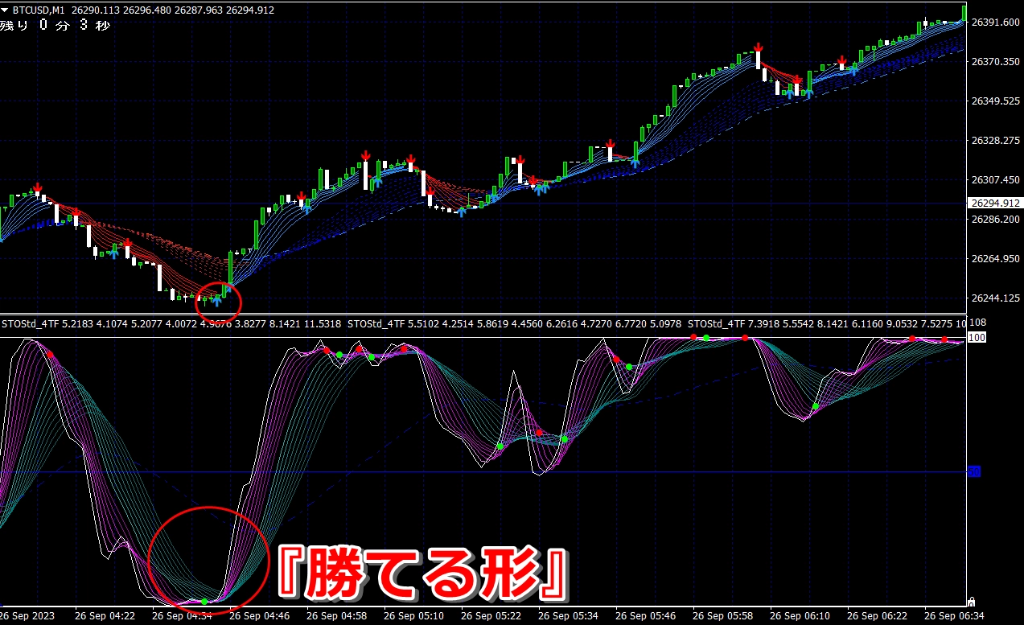Select the green dot in the 06:10 stochastic dip

coord(815,406)
